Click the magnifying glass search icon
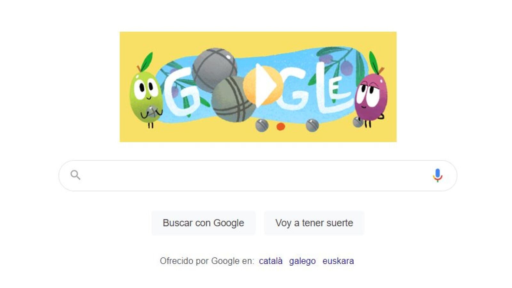512x288 pixels. coord(76,175)
